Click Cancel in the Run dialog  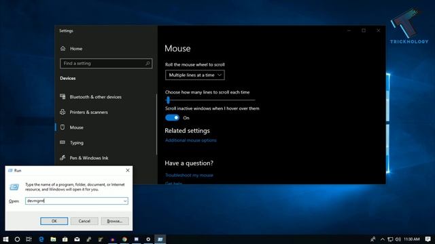pyautogui.click(x=84, y=221)
